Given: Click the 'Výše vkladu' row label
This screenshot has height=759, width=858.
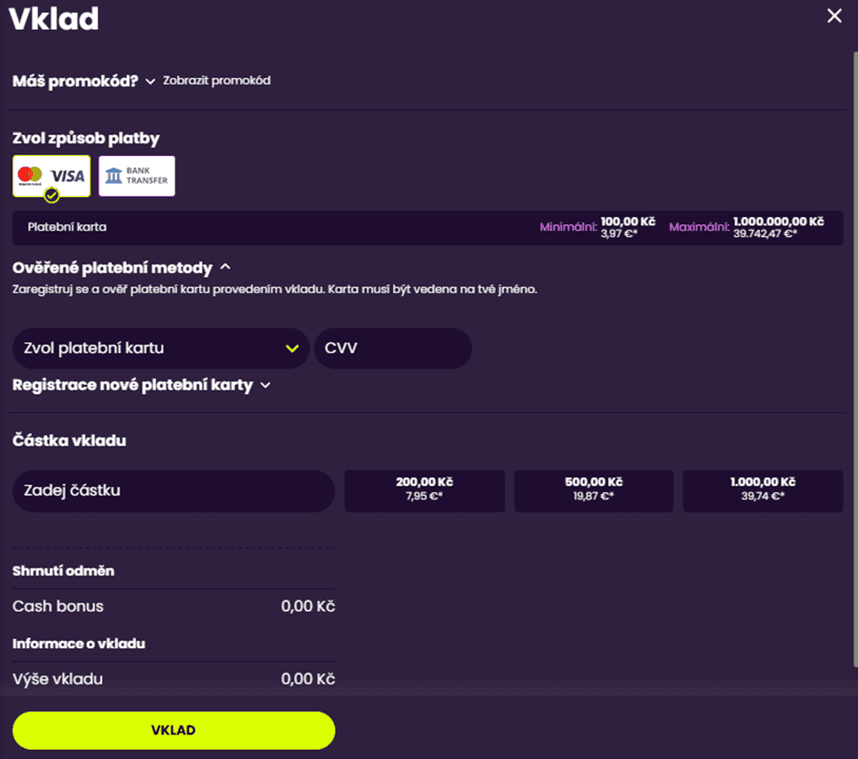Looking at the screenshot, I should pos(57,679).
